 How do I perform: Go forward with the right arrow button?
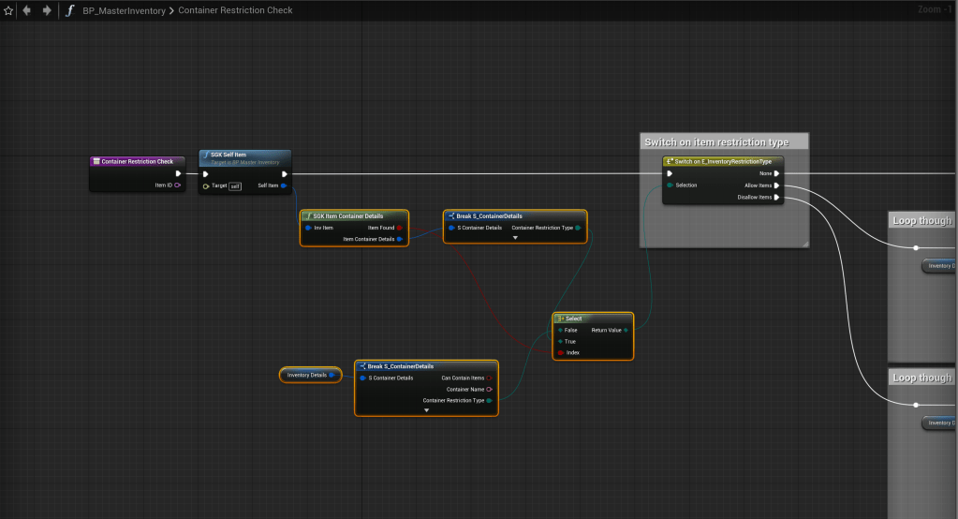pos(46,10)
